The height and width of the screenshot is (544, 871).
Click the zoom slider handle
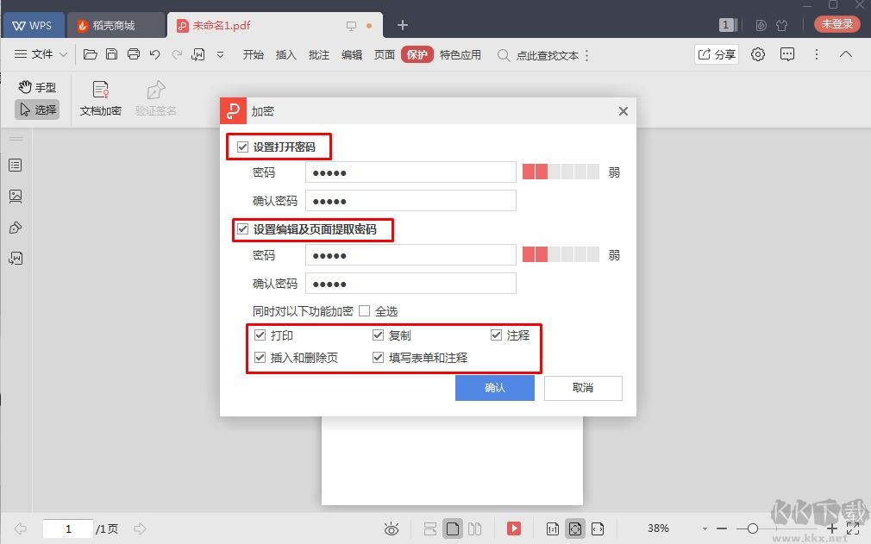tap(753, 528)
